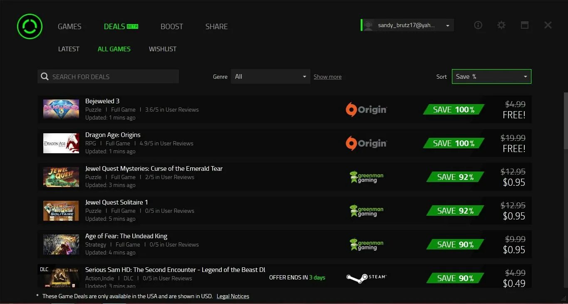The image size is (568, 304).
Task: Close the Razer Cortex window
Action: pos(548,25)
